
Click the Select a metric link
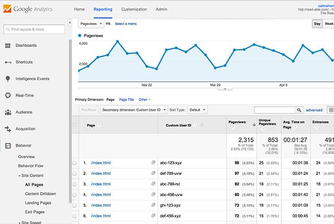point(126,24)
